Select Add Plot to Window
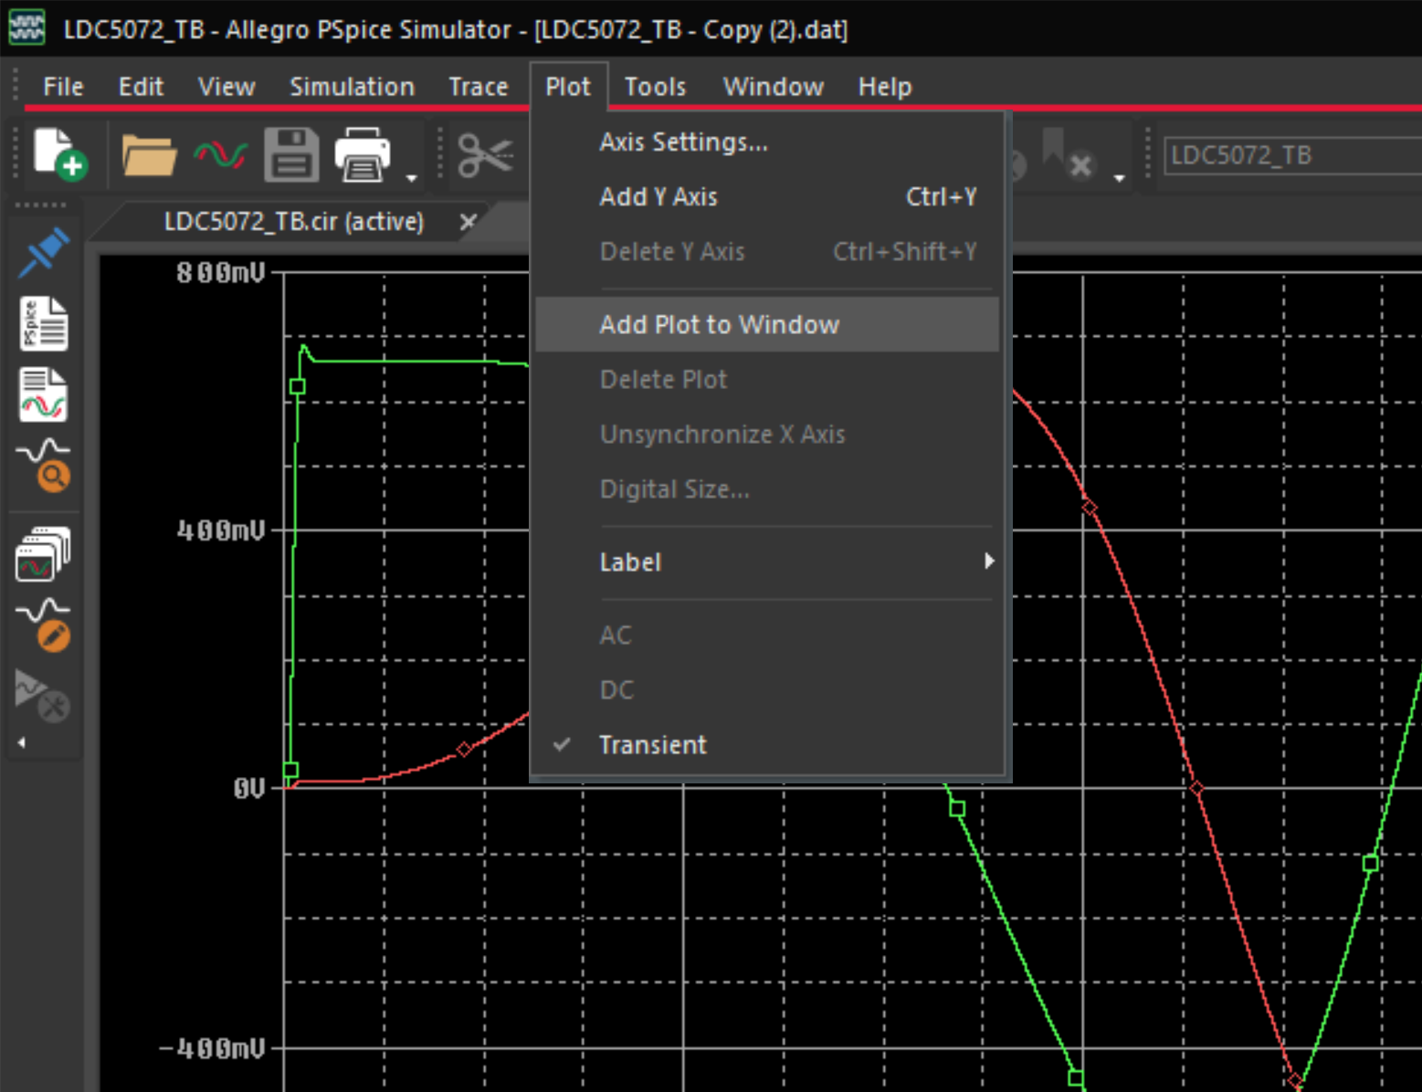The image size is (1422, 1092). pyautogui.click(x=719, y=324)
